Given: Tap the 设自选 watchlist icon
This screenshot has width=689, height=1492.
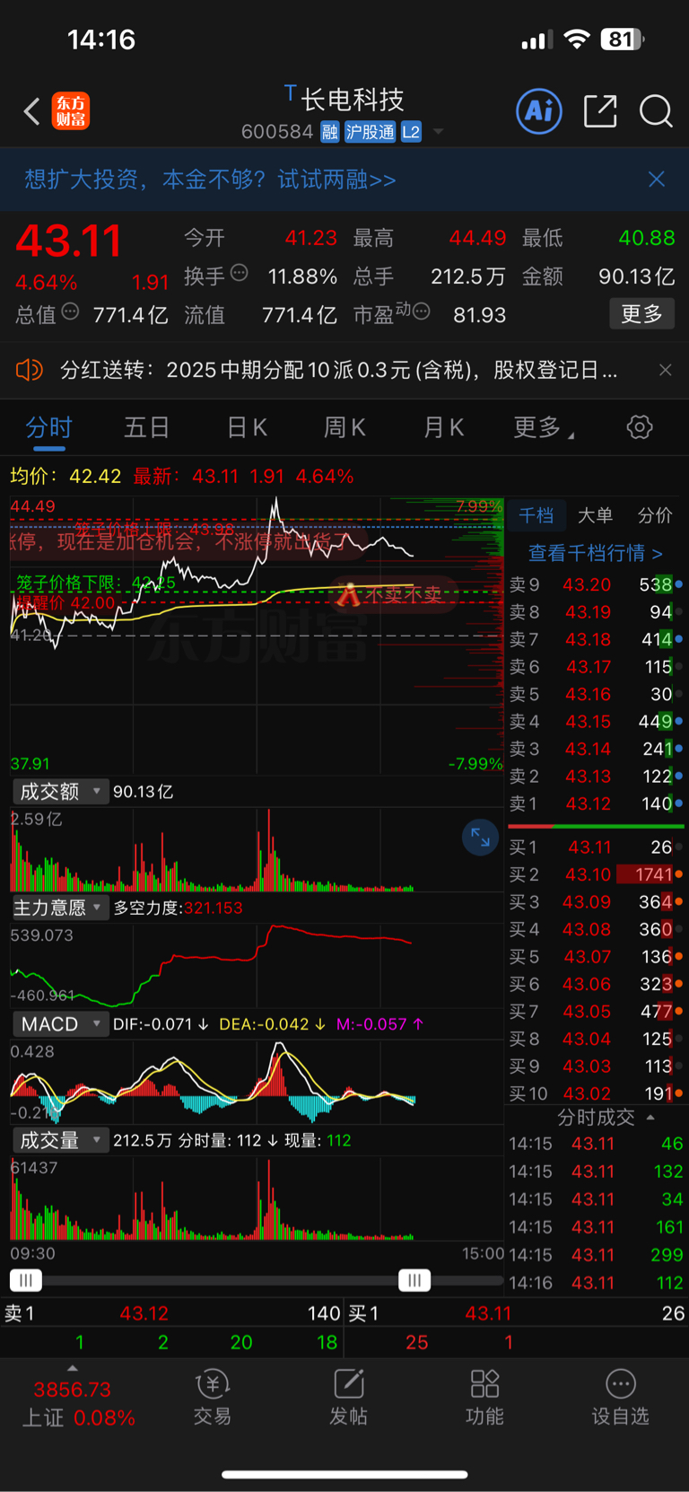Looking at the screenshot, I should [x=620, y=1398].
